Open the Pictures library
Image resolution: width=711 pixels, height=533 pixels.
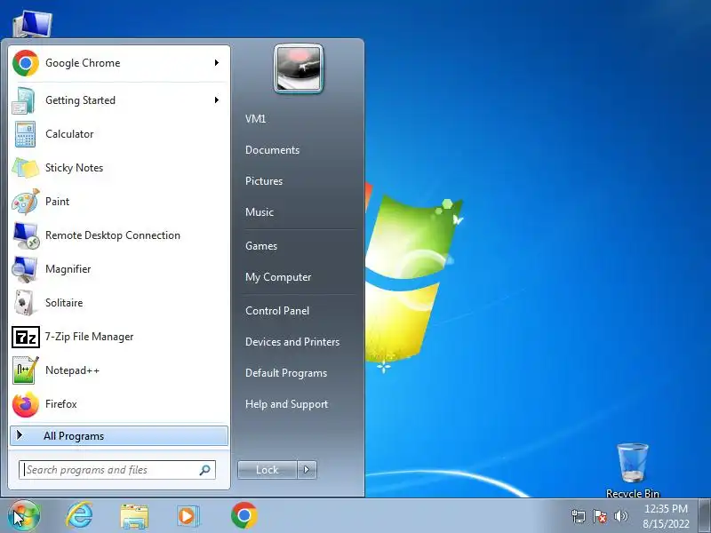point(264,181)
